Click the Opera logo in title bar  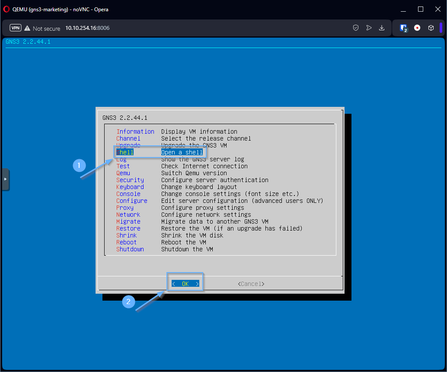point(6,9)
